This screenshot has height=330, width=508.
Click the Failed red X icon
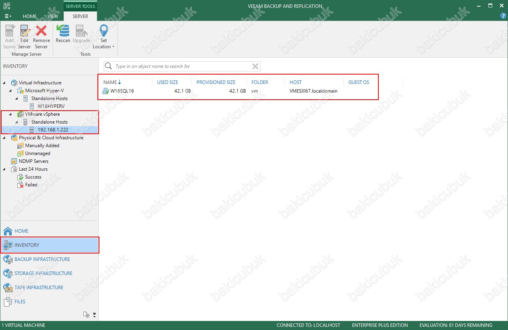20,185
